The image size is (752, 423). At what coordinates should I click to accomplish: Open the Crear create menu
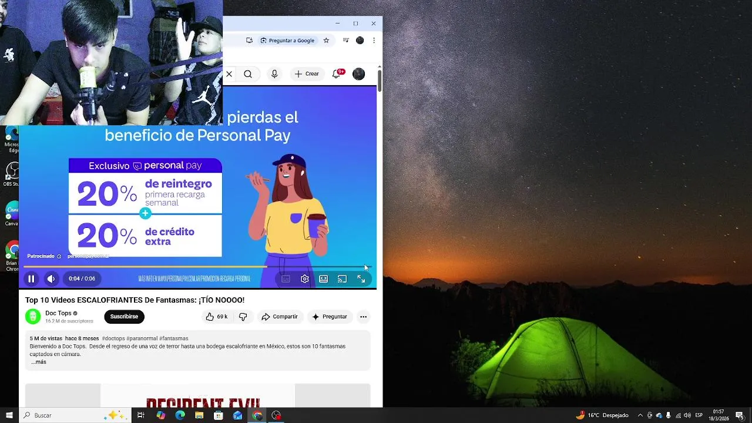tap(307, 74)
